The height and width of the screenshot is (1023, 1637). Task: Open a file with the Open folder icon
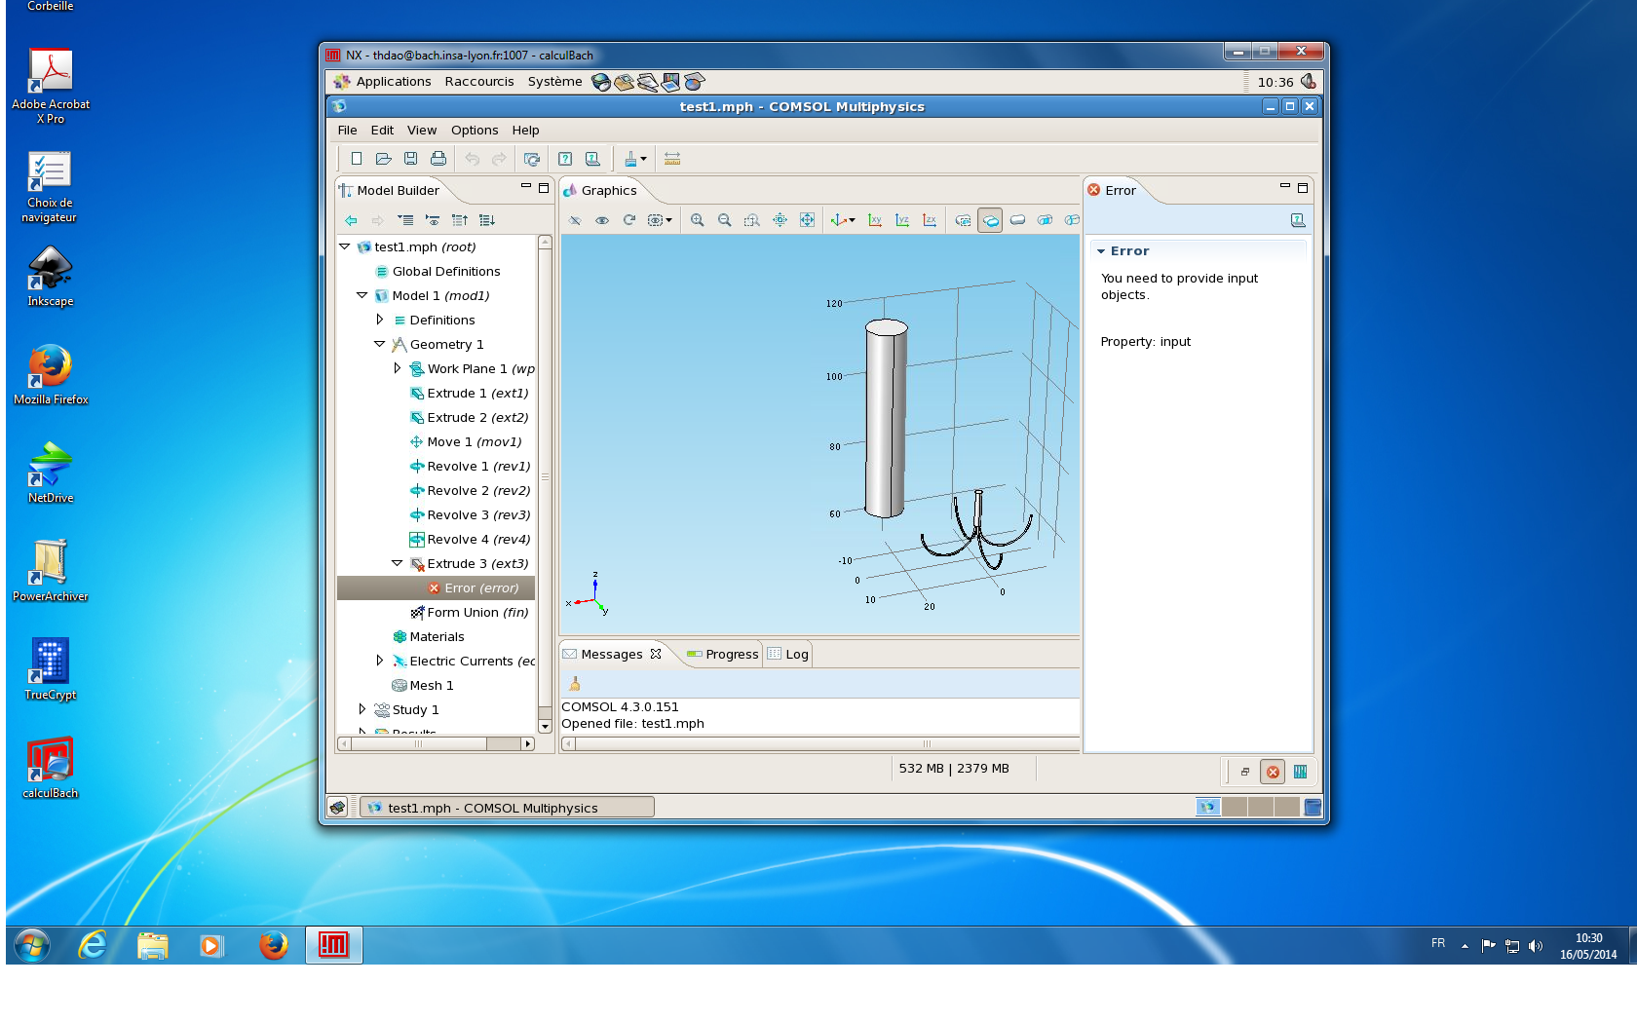(384, 159)
